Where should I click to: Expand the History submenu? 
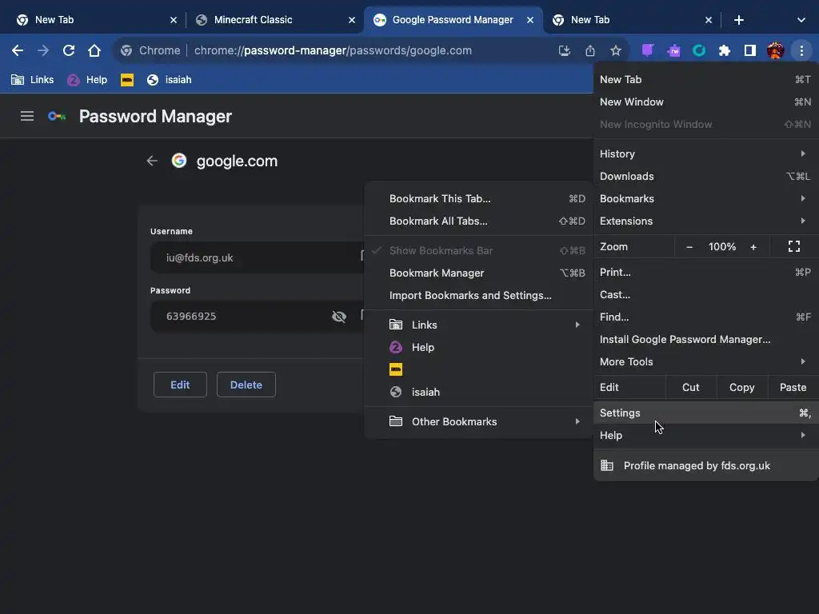(x=705, y=154)
